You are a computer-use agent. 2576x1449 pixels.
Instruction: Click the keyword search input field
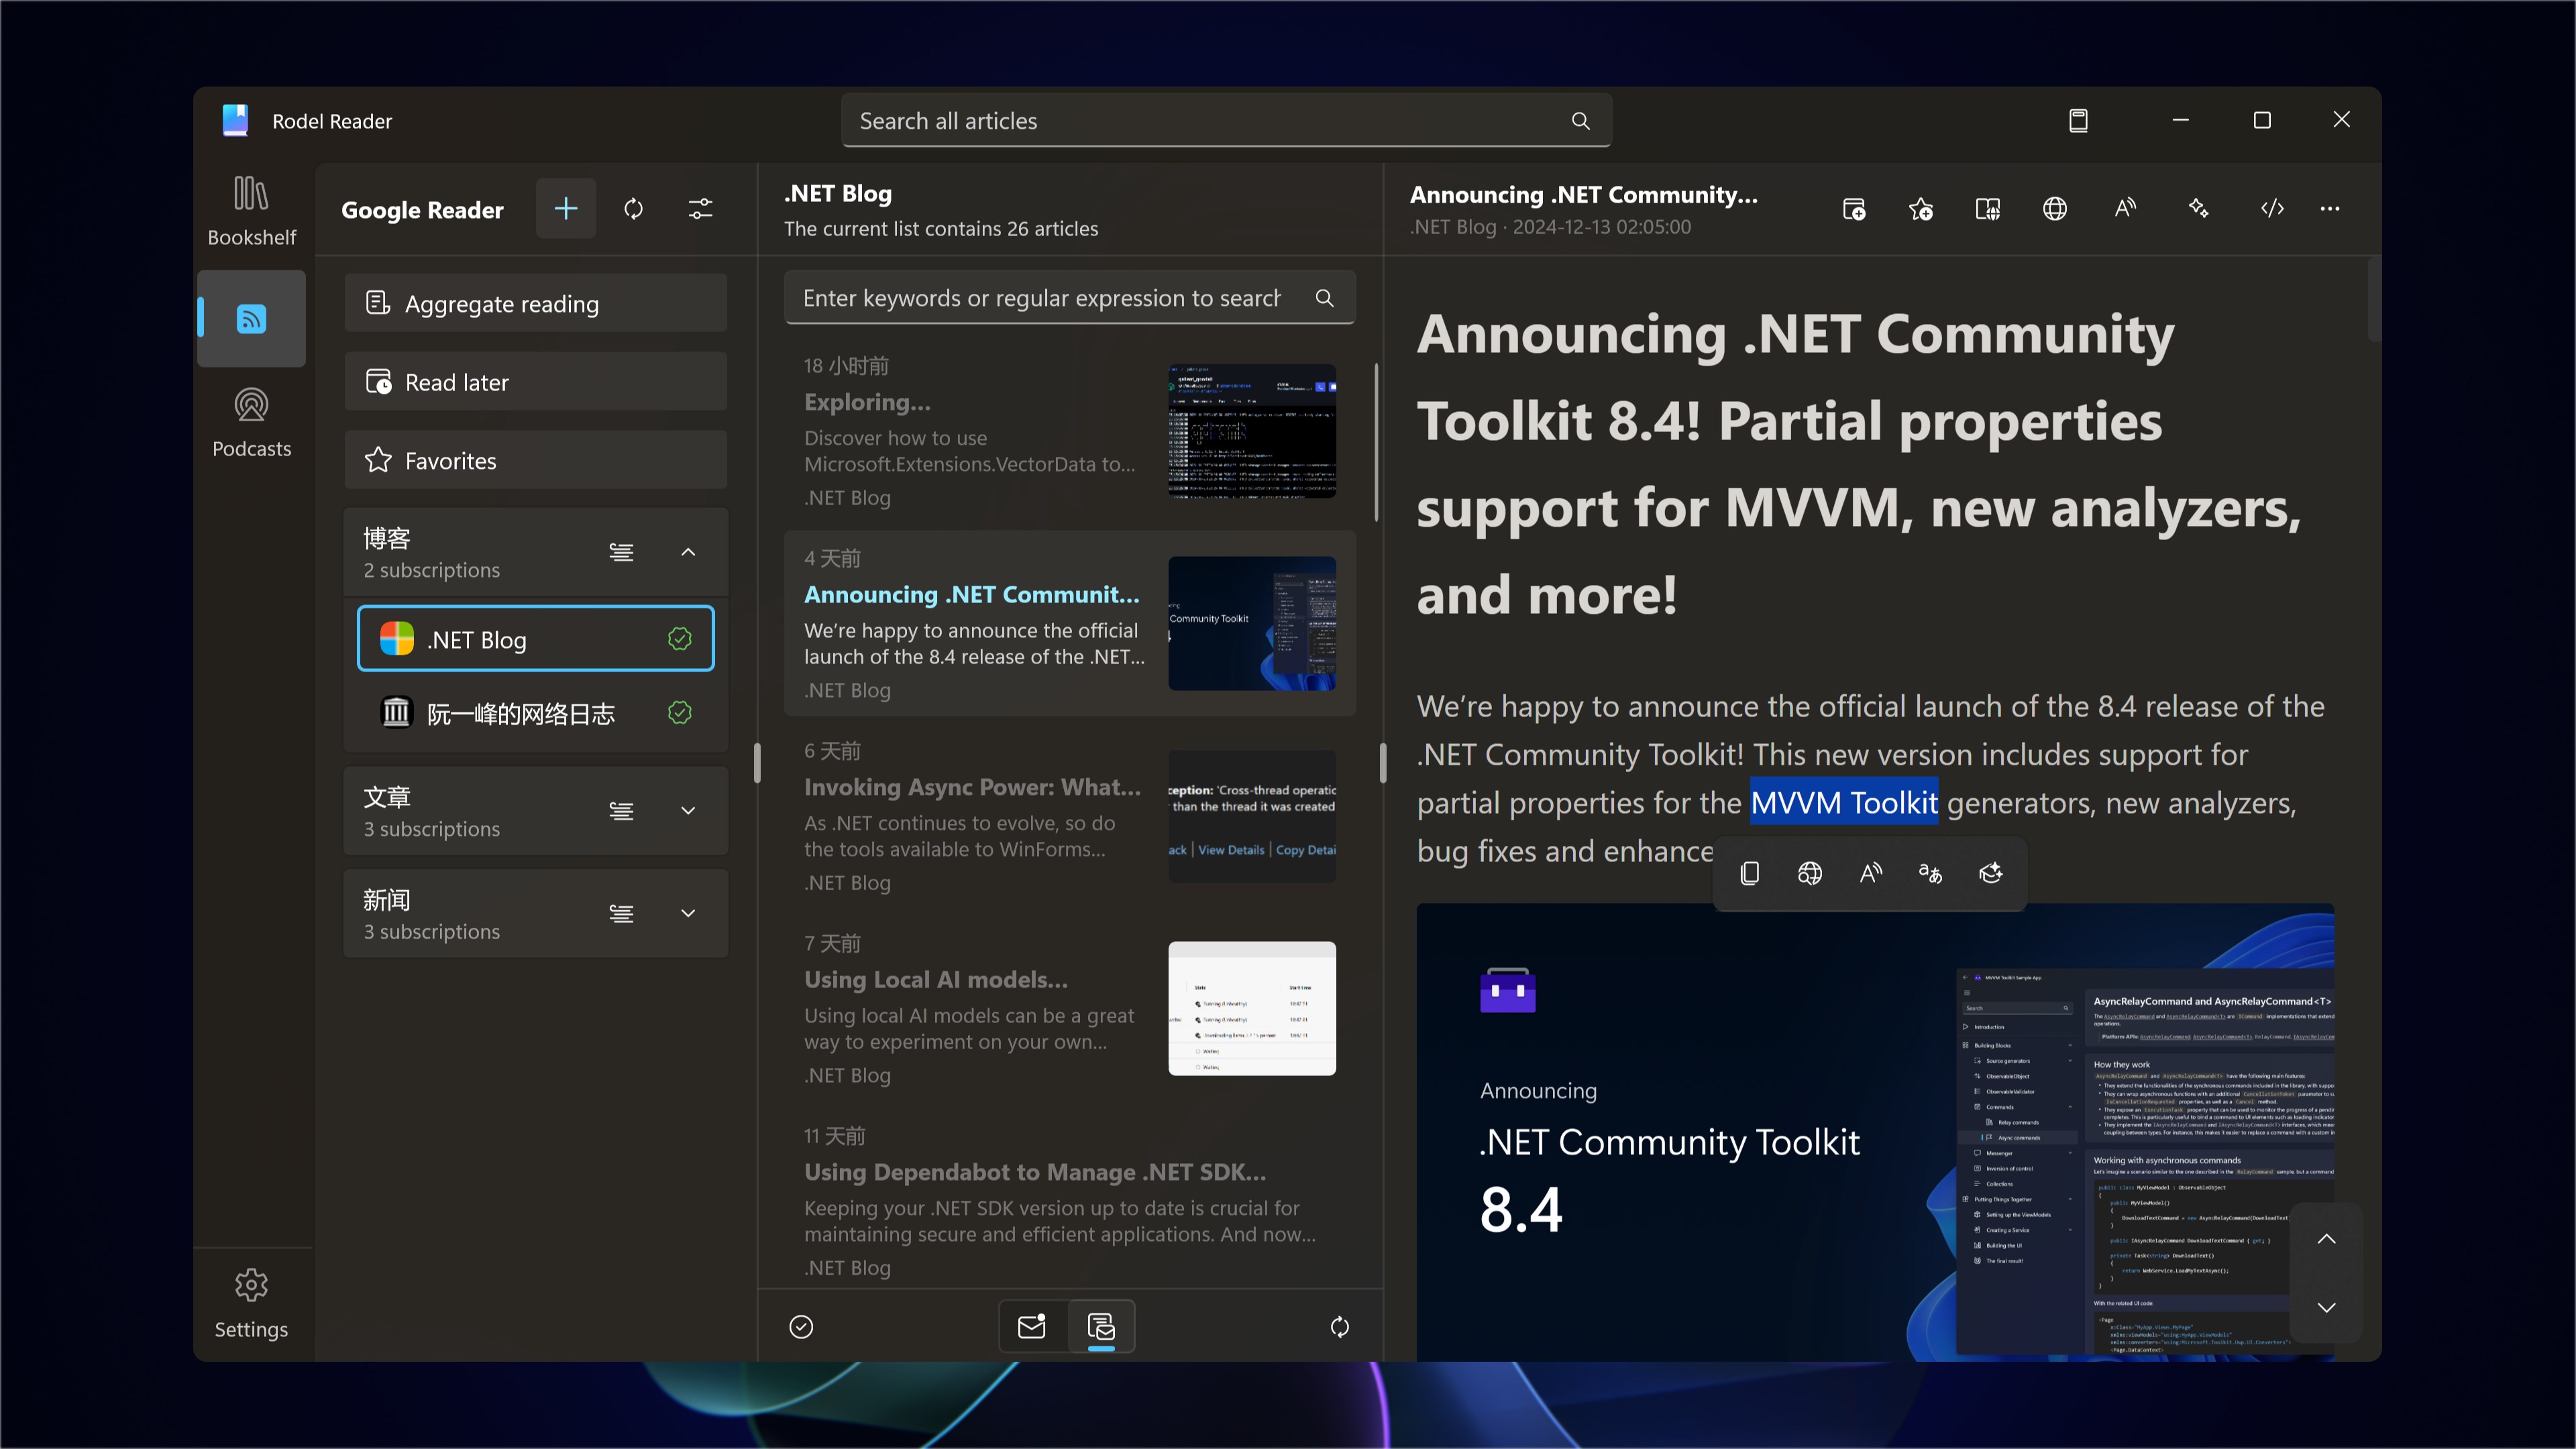(x=1040, y=298)
